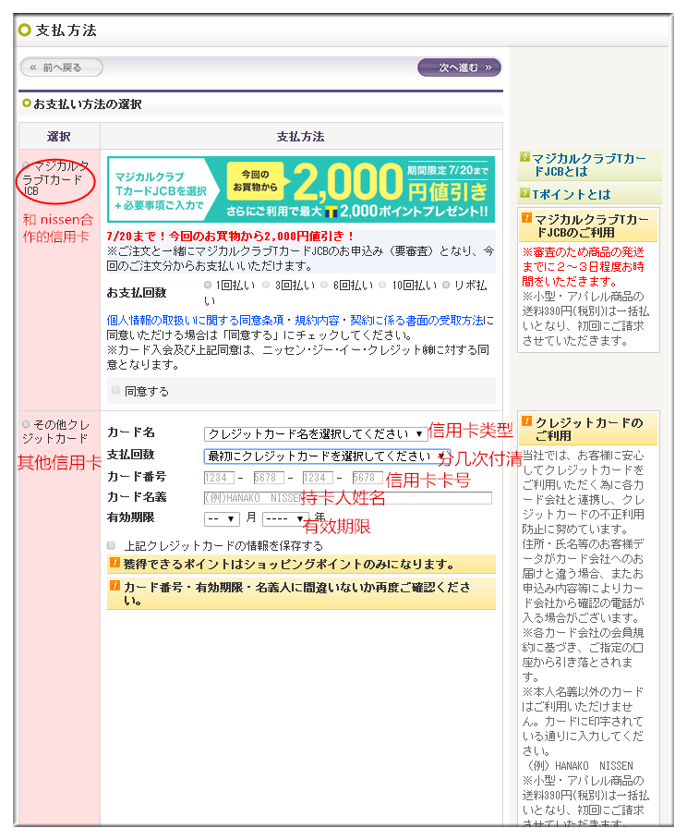
Task: Check 上記クレジットカードの情報を保存する box
Action: coord(112,545)
